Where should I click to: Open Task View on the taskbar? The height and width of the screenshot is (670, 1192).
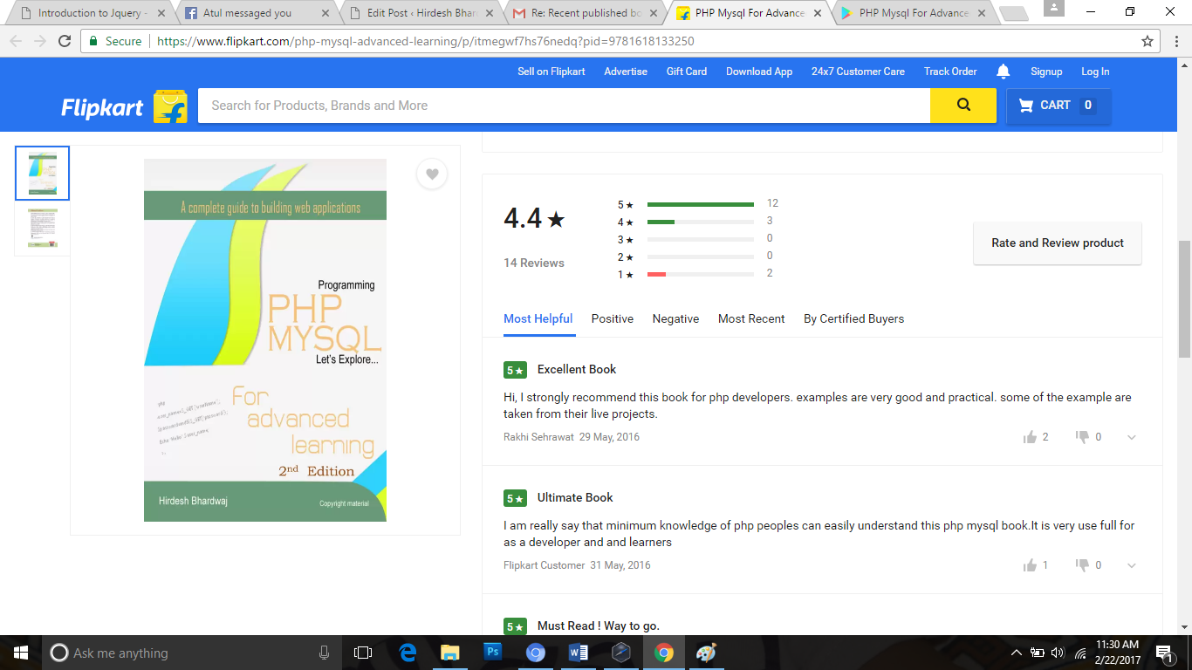pos(363,653)
